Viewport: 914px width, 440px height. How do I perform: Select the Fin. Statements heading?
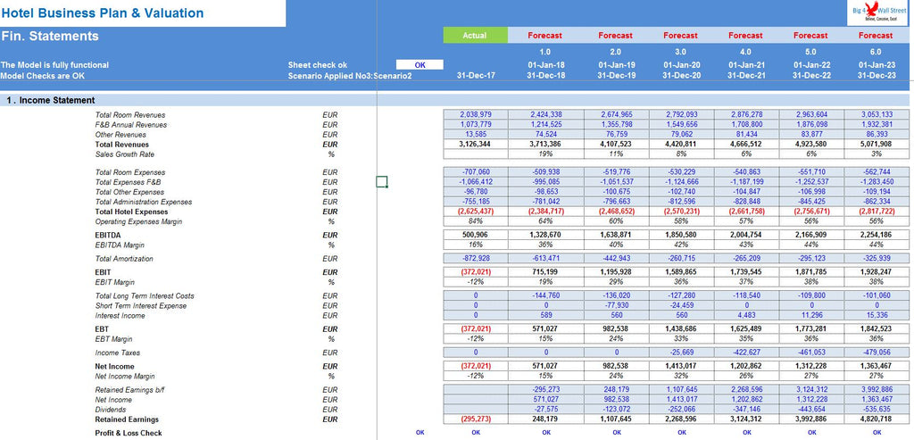tap(50, 37)
